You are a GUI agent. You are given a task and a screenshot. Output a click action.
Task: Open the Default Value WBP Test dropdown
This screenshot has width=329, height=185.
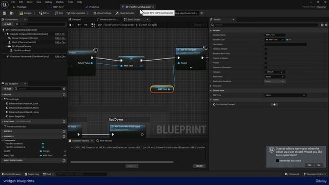pyautogui.click(x=285, y=95)
